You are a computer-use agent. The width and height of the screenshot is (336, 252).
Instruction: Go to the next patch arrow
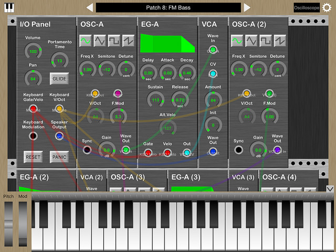246,7
